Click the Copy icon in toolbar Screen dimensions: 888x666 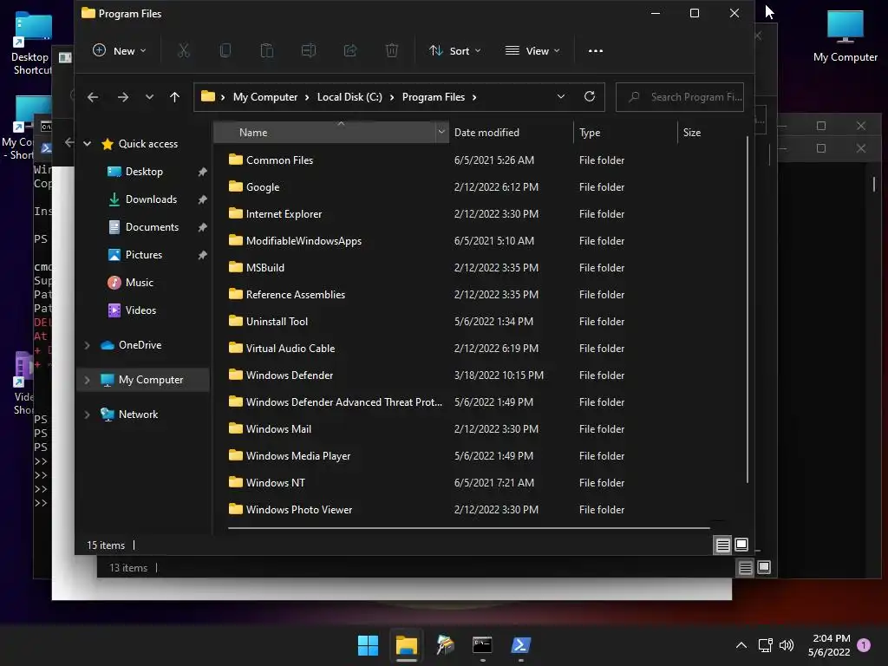(x=225, y=51)
